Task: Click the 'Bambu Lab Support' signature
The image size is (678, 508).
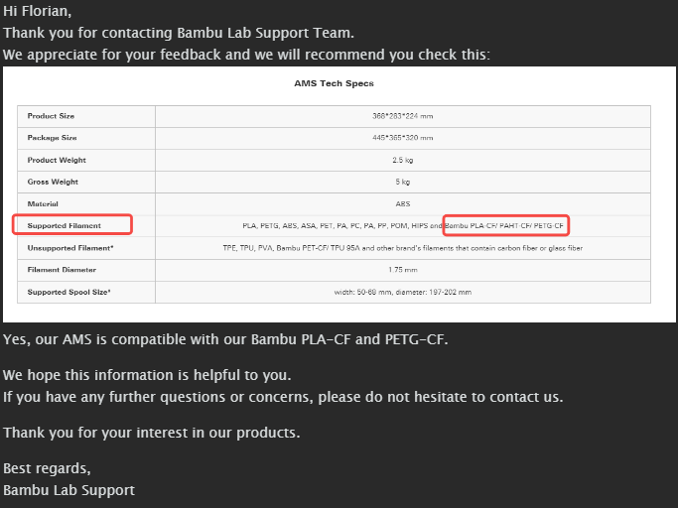Action: tap(68, 491)
